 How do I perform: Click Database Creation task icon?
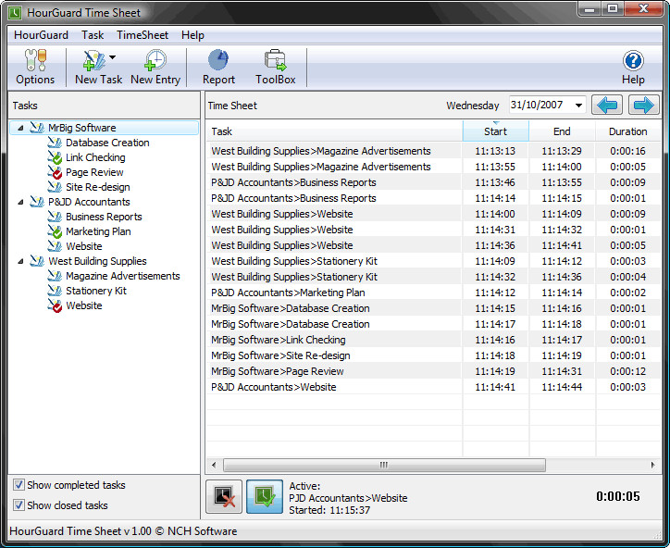click(x=55, y=143)
